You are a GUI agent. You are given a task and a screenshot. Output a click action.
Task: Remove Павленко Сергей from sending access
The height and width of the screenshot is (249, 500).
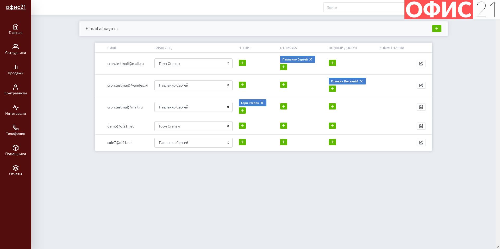[311, 59]
